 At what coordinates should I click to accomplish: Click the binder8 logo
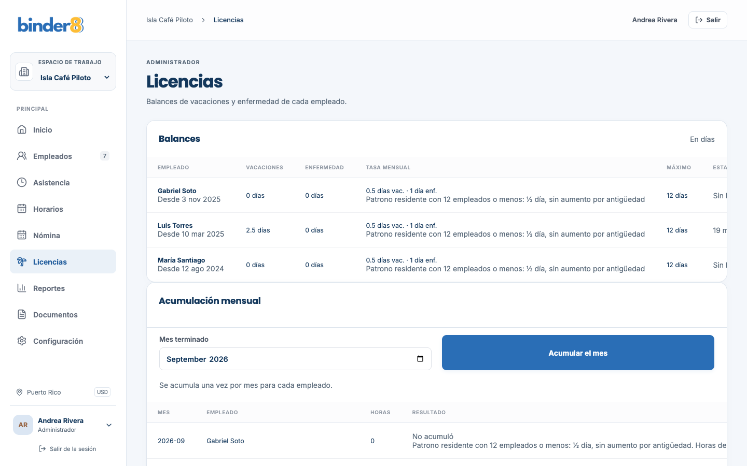(x=51, y=25)
